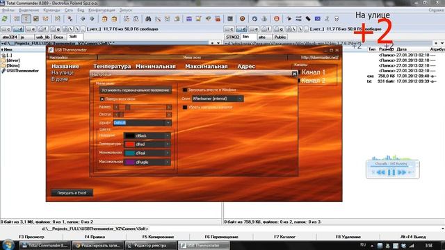Open file search with the binoculars icon
The image size is (445, 250).
pyautogui.click(x=148, y=19)
